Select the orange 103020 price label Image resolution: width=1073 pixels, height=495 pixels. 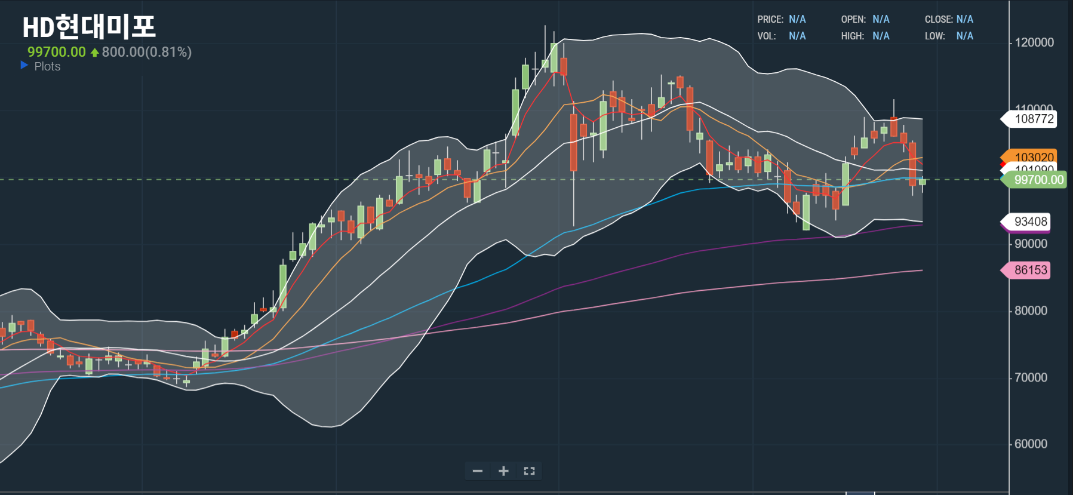pos(1034,156)
